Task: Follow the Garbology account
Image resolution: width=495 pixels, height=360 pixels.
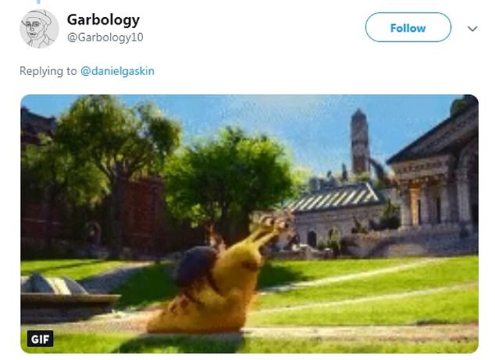Action: point(408,27)
